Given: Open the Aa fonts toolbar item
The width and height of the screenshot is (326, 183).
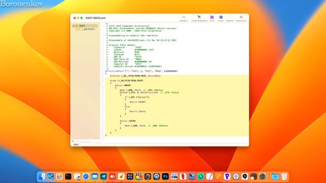Looking at the screenshot, I should [183, 18].
